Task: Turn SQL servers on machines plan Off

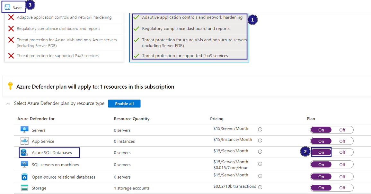Action: click(342, 165)
